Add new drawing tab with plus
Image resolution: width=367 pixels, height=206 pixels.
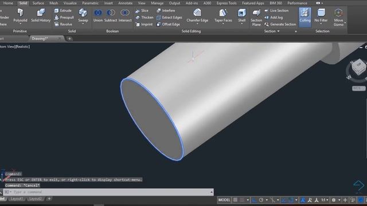[x=69, y=39]
